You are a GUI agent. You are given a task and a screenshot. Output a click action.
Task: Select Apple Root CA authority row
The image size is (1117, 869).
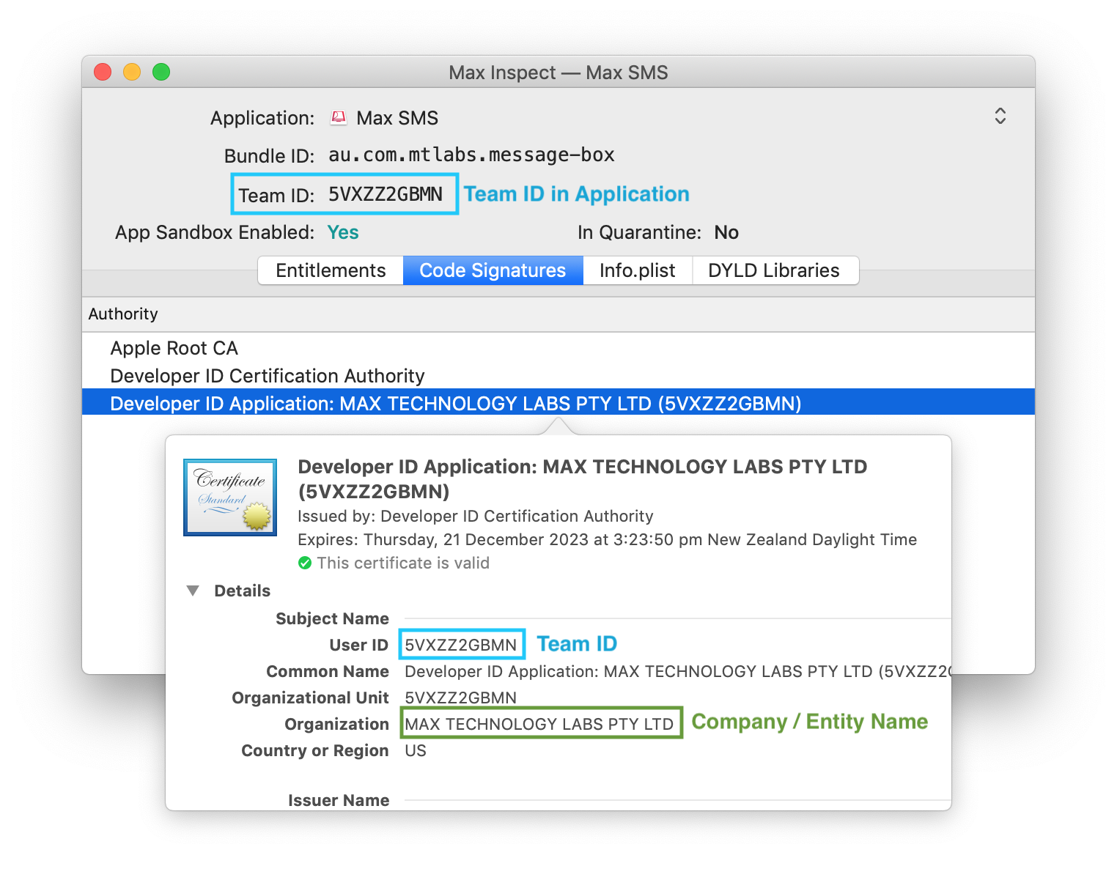point(174,348)
